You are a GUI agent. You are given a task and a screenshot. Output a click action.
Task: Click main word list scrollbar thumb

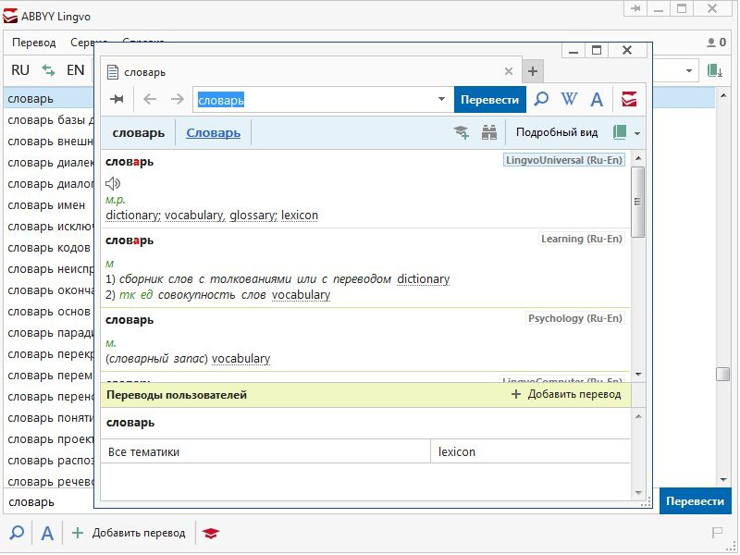pyautogui.click(x=723, y=374)
